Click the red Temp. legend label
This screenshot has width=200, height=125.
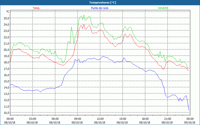36,8
